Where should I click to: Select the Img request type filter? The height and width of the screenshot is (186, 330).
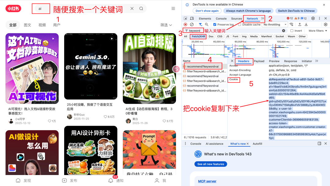[244, 36]
